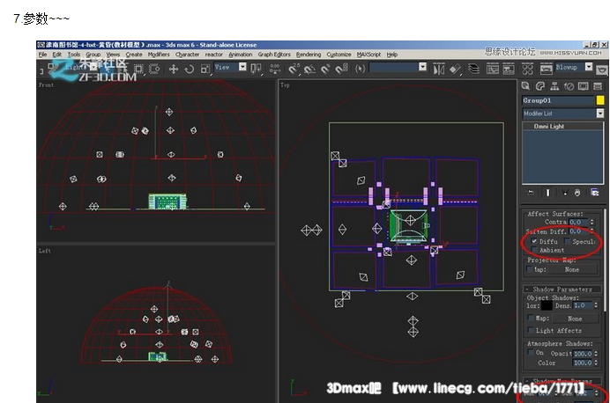Toggle the Spinner Snap icon
610x403 pixels.
[341, 70]
